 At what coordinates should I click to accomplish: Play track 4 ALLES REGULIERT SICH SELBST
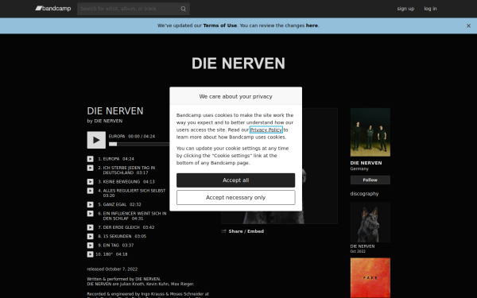point(90,191)
